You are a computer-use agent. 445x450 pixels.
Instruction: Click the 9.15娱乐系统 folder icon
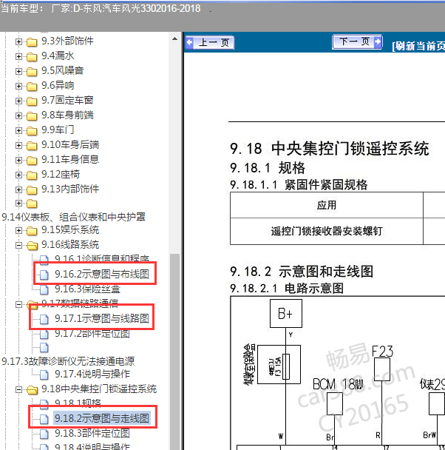pyautogui.click(x=32, y=231)
